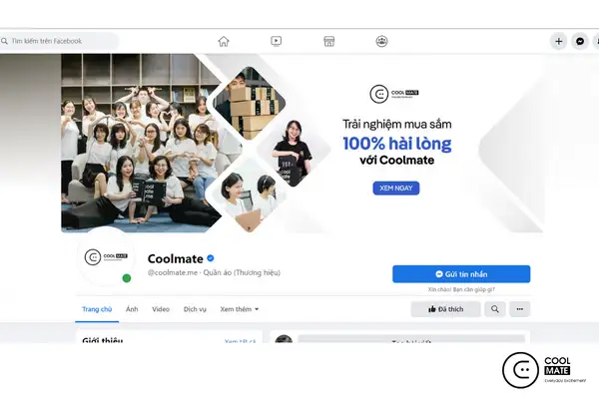Open the Messenger icon in top bar
Image resolution: width=599 pixels, height=399 pixels.
point(580,41)
